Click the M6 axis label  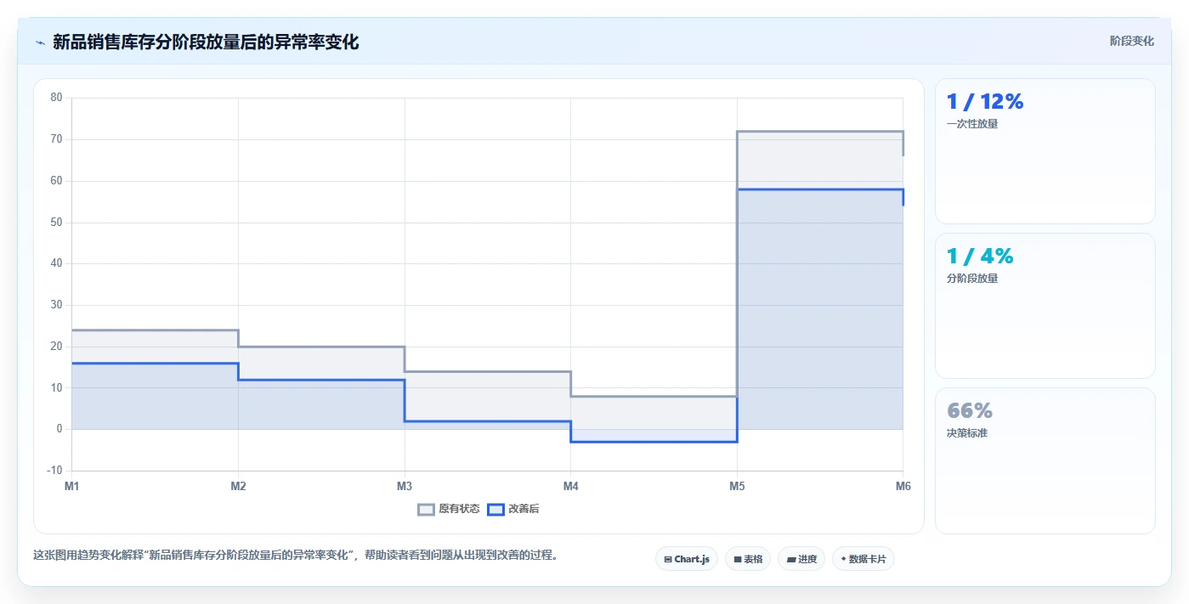click(x=903, y=487)
